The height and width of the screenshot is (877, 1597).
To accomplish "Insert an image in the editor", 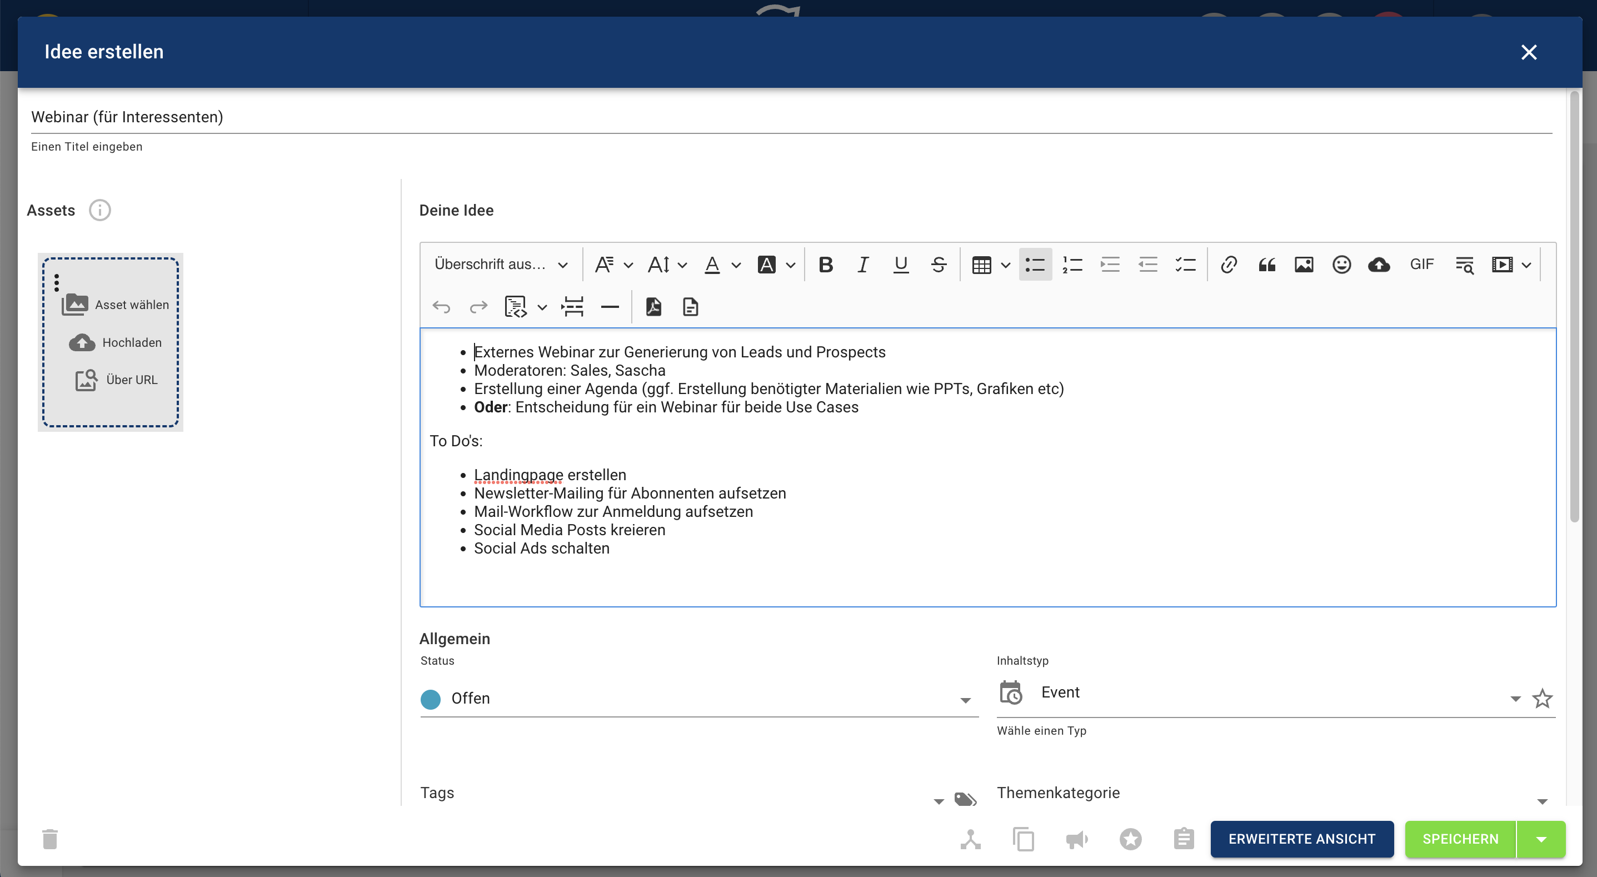I will (x=1304, y=265).
